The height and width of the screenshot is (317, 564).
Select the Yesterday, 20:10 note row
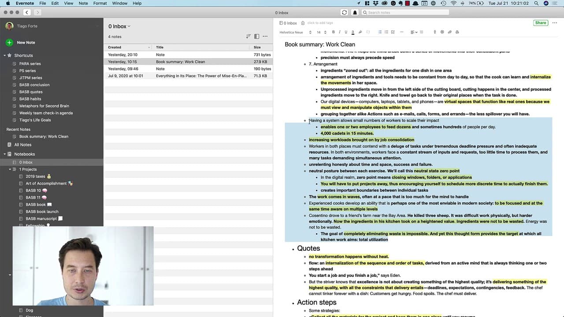click(x=188, y=55)
